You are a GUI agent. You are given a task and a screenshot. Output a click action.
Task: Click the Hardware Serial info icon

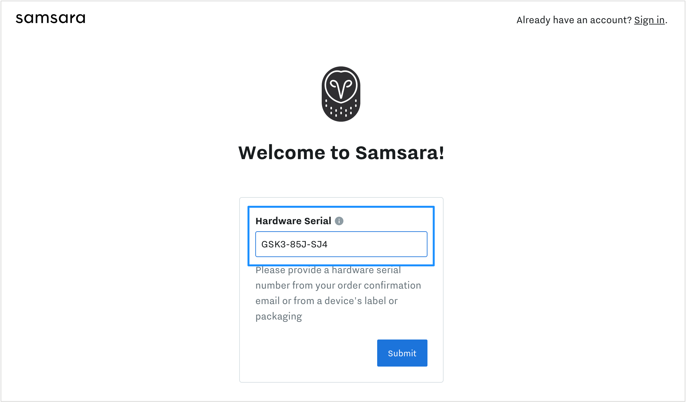(339, 221)
